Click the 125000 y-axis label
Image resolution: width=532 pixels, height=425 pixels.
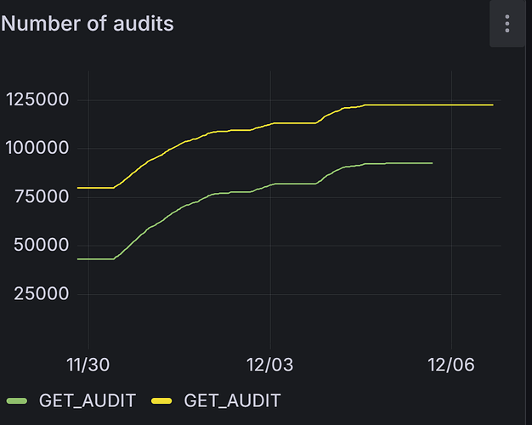point(37,100)
